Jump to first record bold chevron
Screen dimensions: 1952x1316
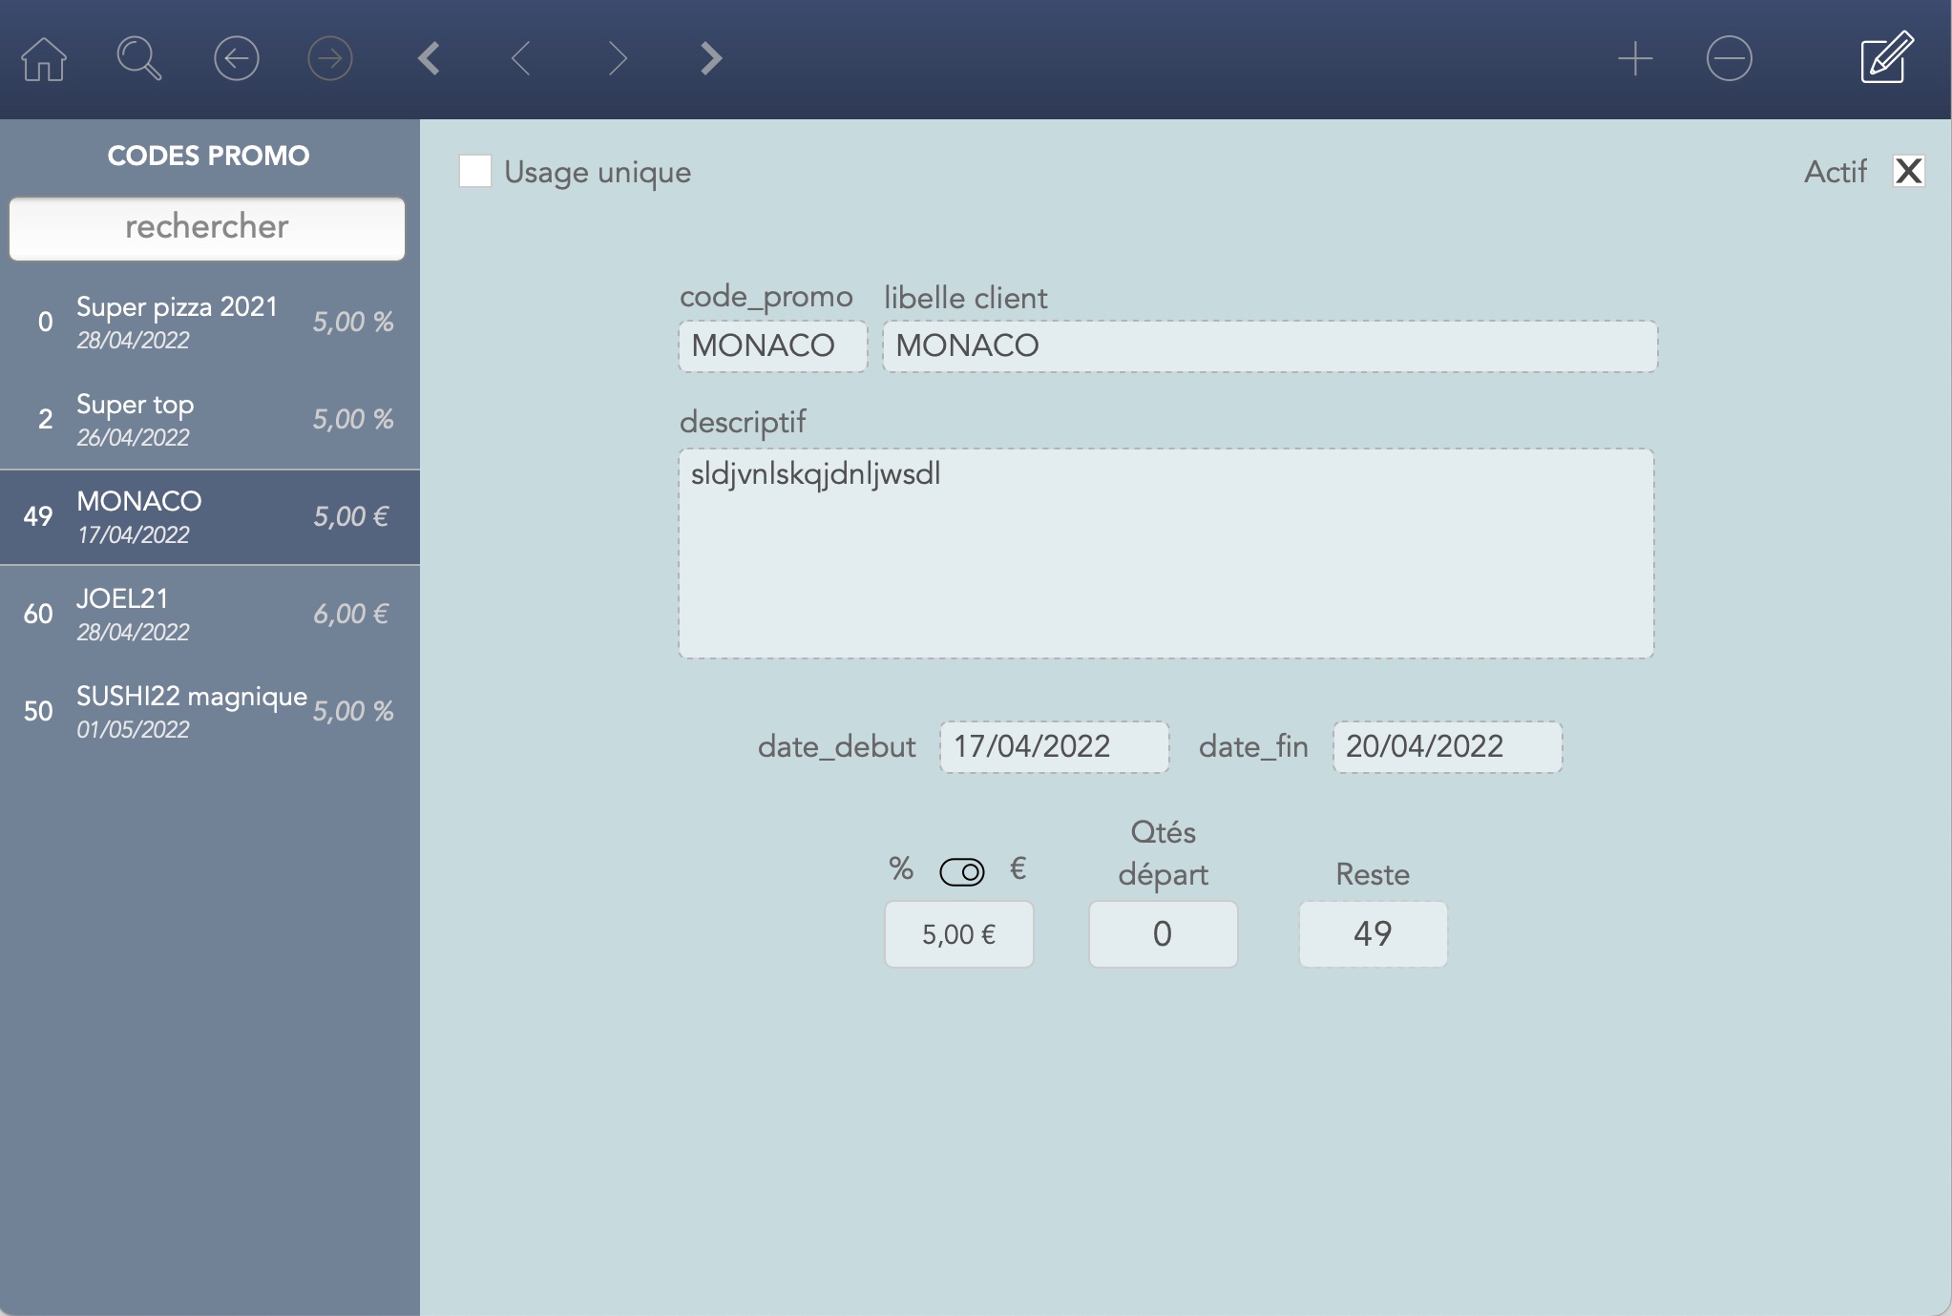[430, 59]
